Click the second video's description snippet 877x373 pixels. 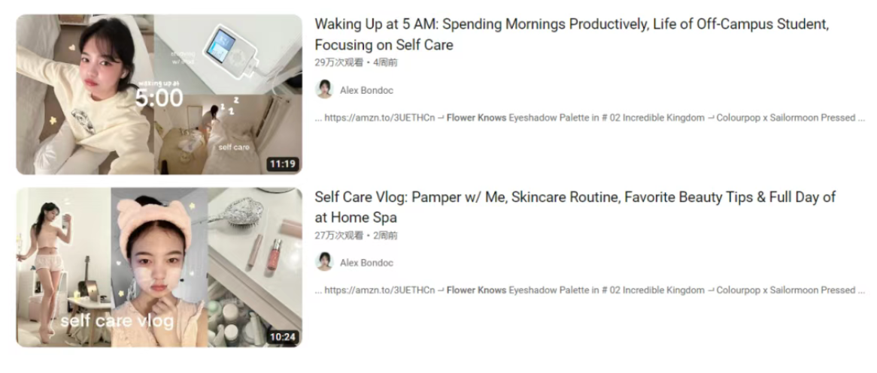click(x=590, y=290)
